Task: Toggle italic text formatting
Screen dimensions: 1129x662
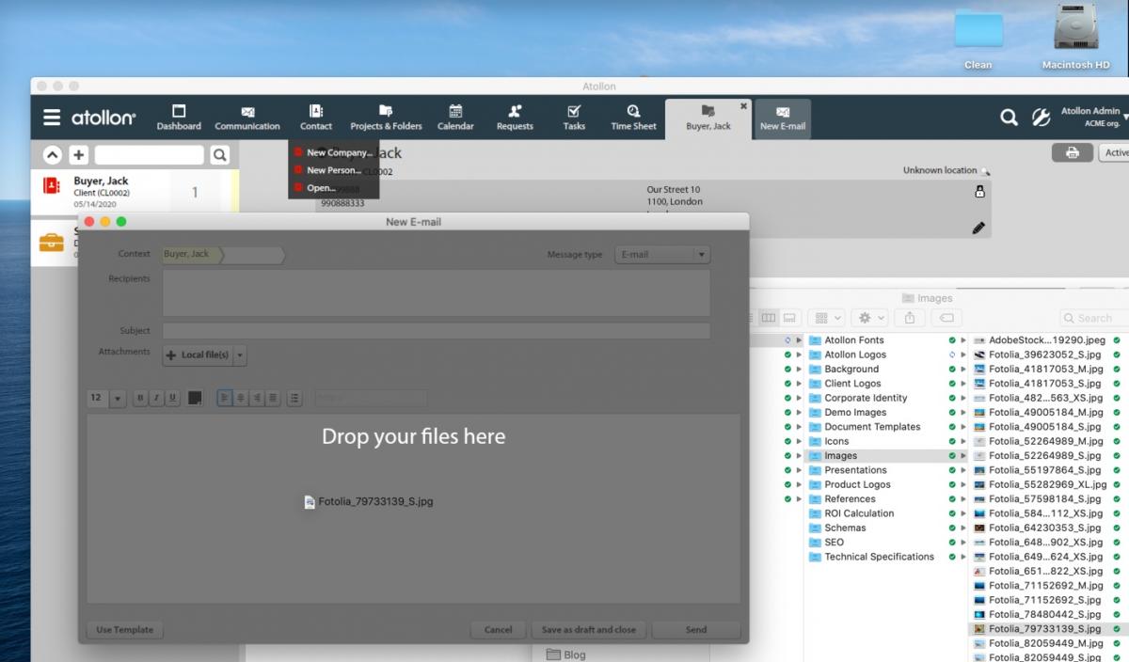Action: (156, 399)
